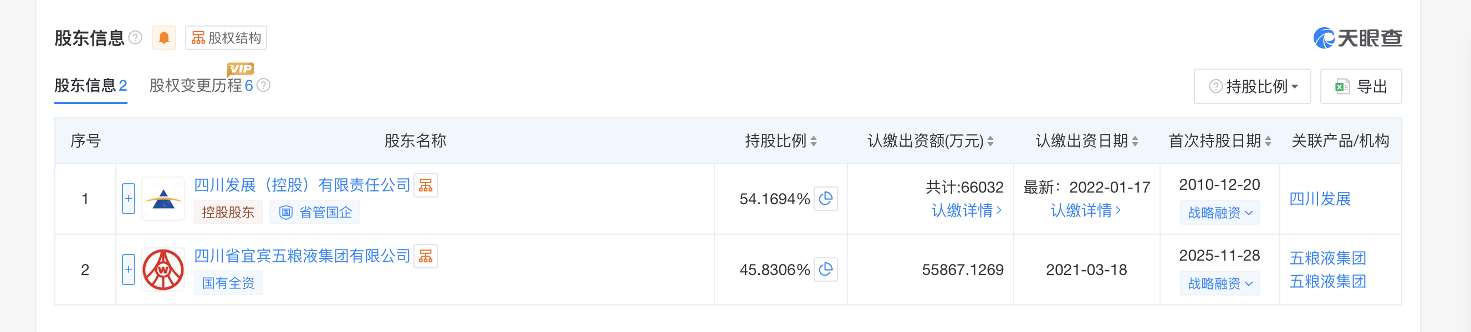Viewport: 1471px width, 332px height.
Task: Click the equity structure icon beside 四川省宜宾五粮液集团有限公司
Action: pyautogui.click(x=426, y=256)
